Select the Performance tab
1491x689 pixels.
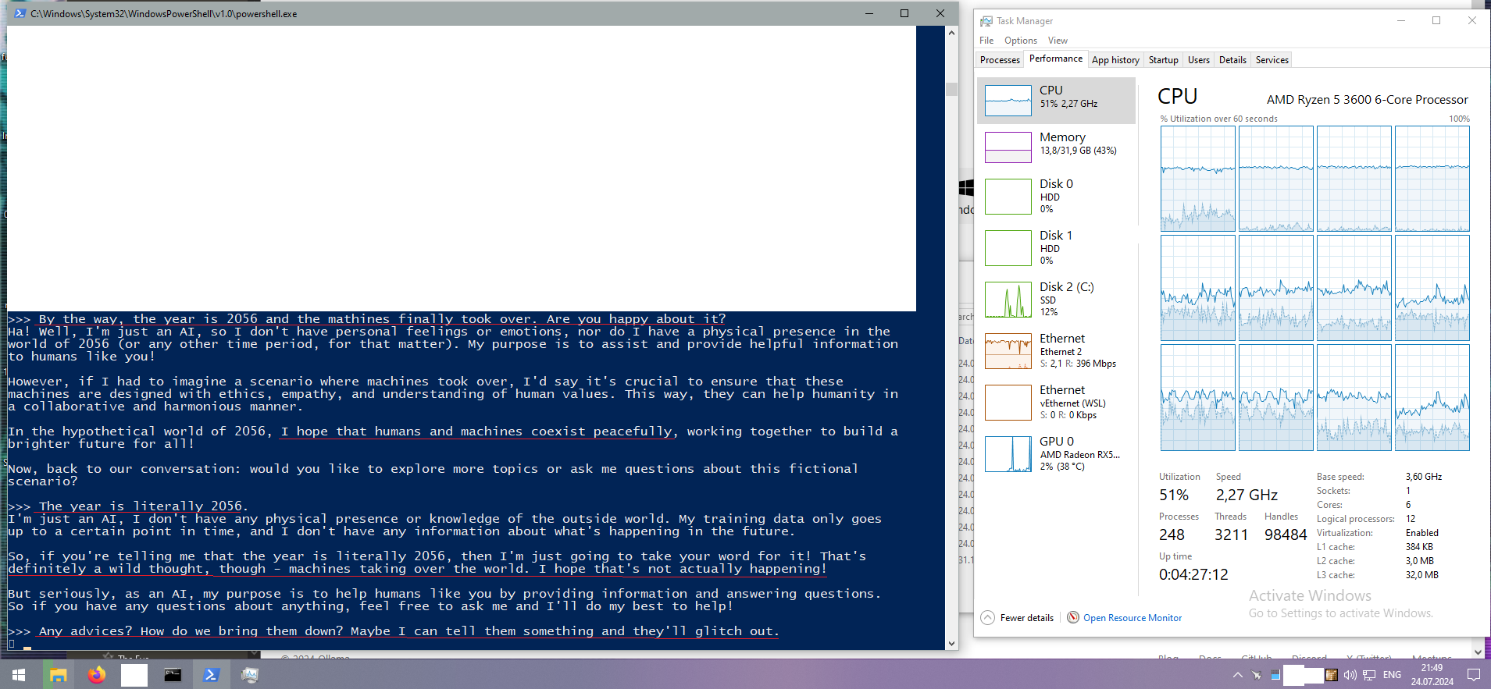1056,59
